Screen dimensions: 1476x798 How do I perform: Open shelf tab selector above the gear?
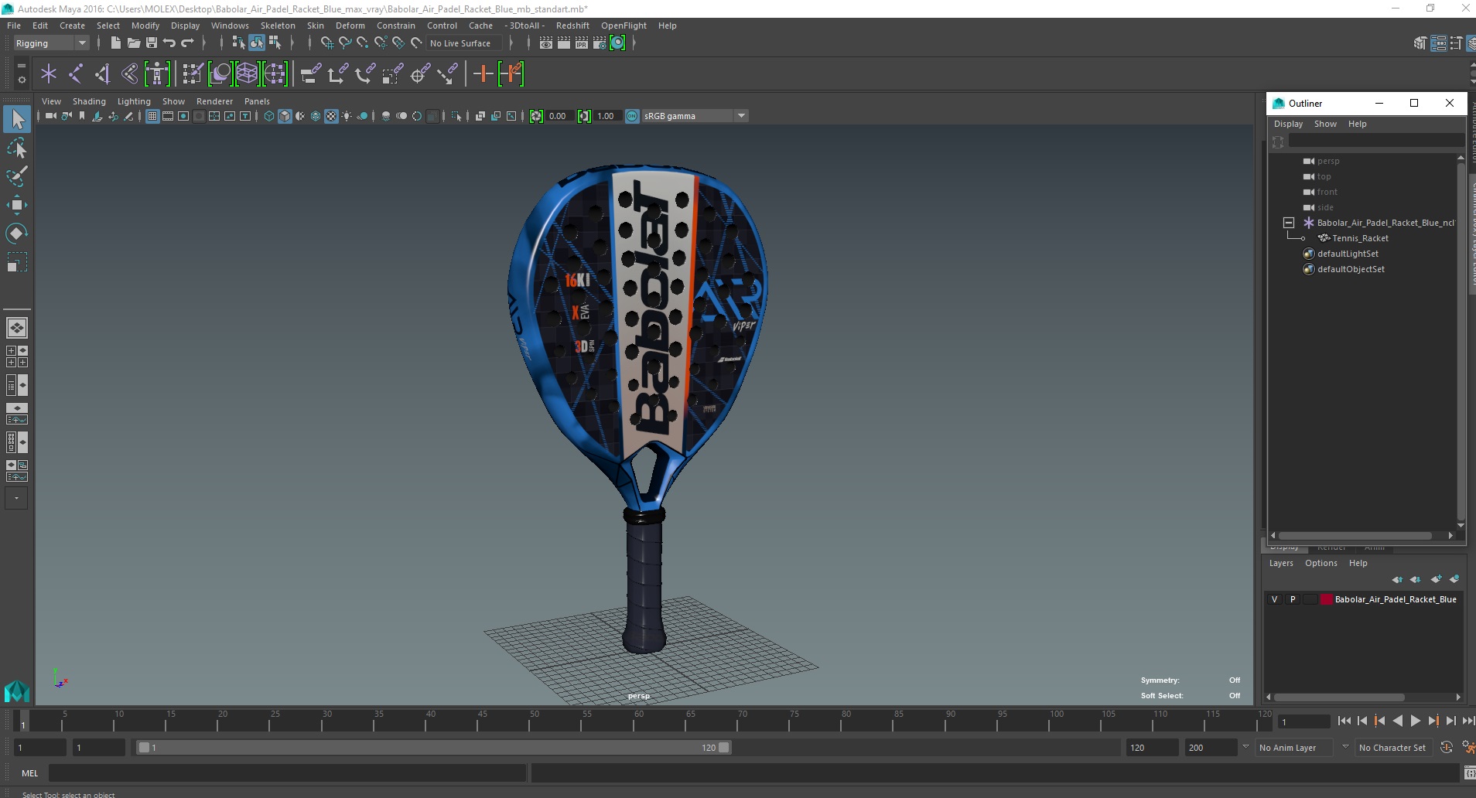[x=22, y=66]
